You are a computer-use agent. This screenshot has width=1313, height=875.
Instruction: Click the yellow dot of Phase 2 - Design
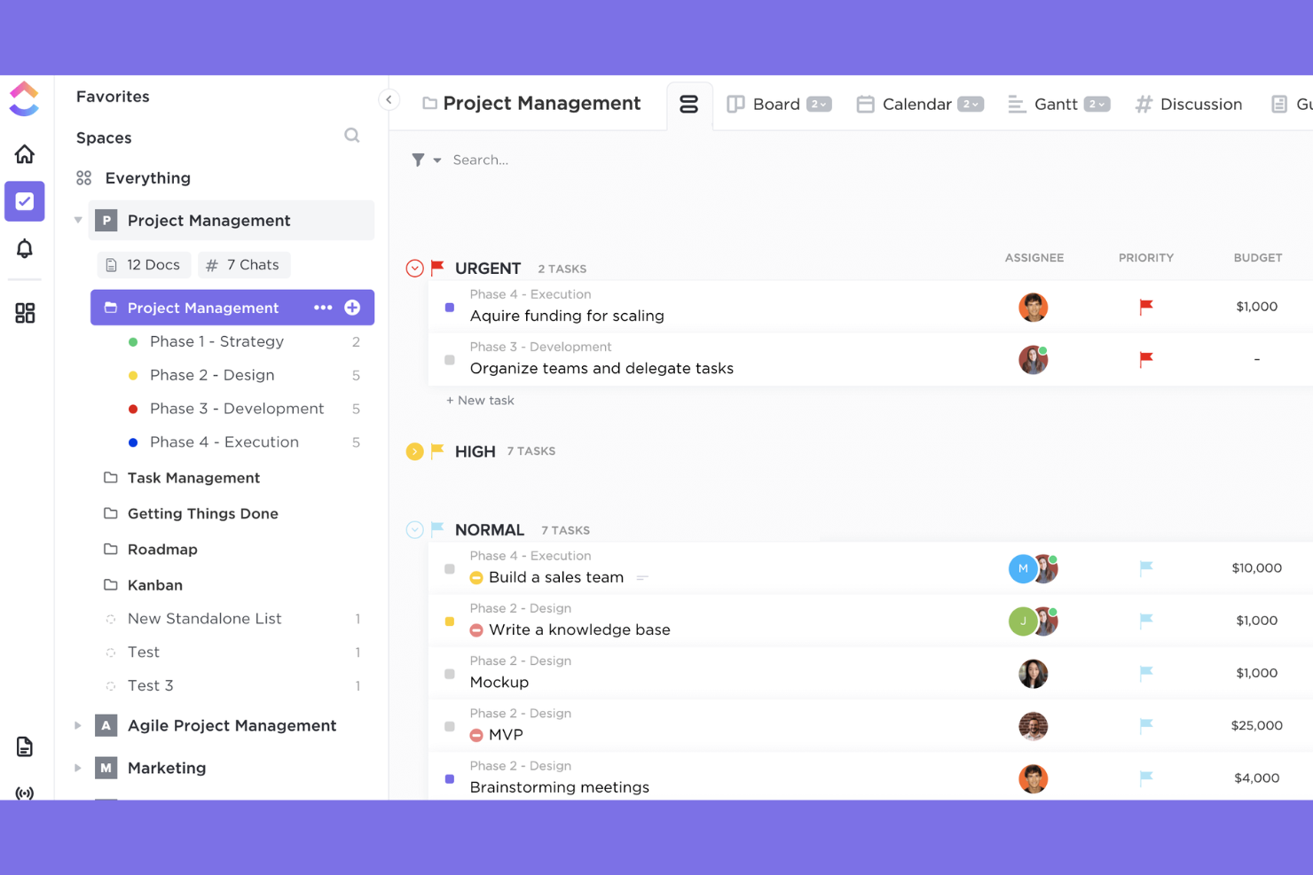133,376
